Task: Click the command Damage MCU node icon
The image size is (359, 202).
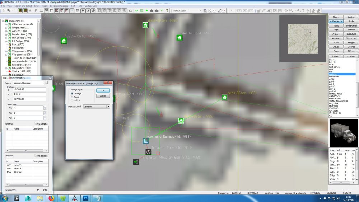Action: click(145, 141)
